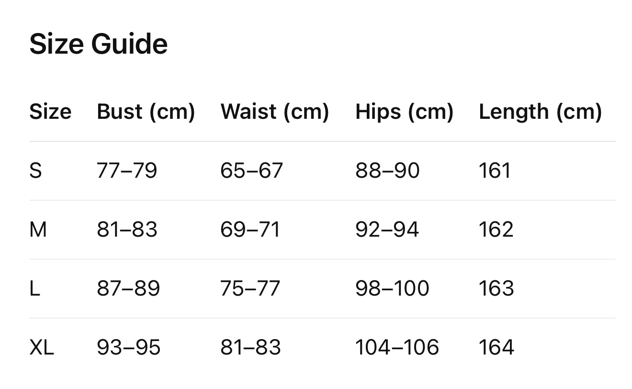Screen dimensions: 632x389
Task: Click the Size Guide heading
Action: click(98, 44)
